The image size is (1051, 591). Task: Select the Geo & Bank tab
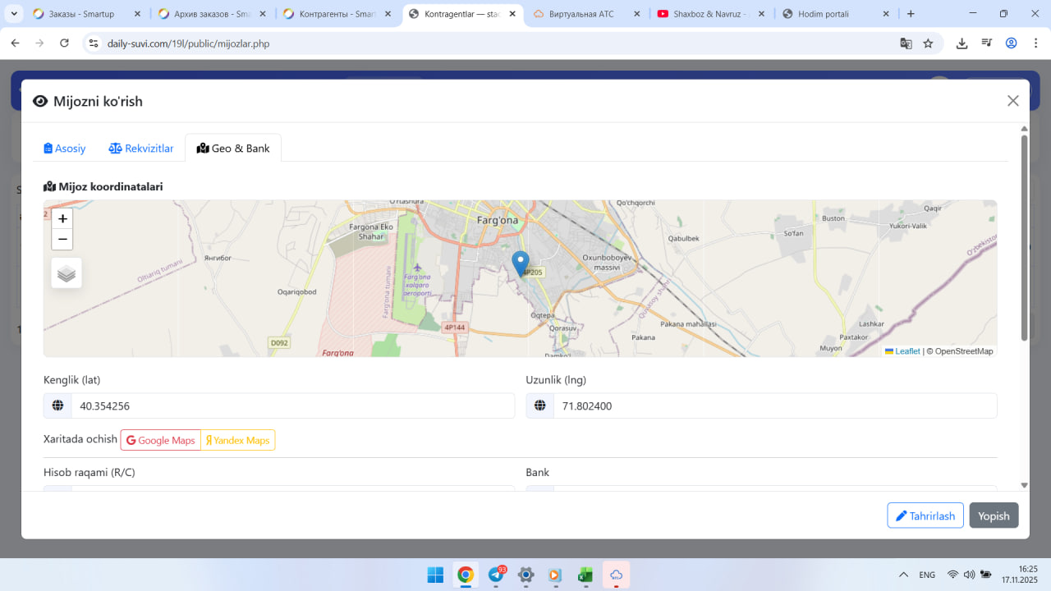click(233, 149)
